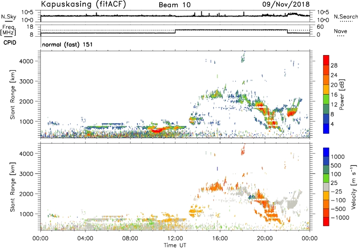Click the frequency step-up at 12:00 UT
Image resolution: width=358 pixels, height=248 pixels.
click(x=175, y=31)
